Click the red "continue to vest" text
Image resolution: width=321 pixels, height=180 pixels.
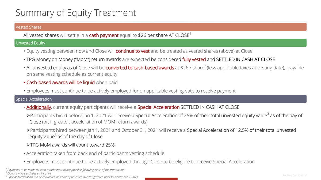pyautogui.click(x=132, y=51)
